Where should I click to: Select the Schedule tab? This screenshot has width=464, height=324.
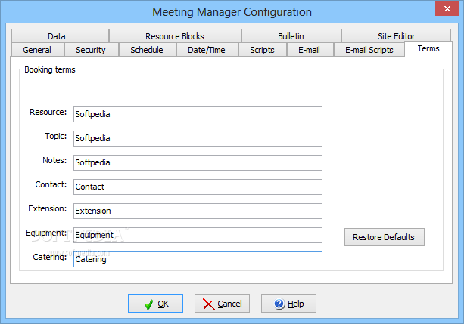coord(146,50)
